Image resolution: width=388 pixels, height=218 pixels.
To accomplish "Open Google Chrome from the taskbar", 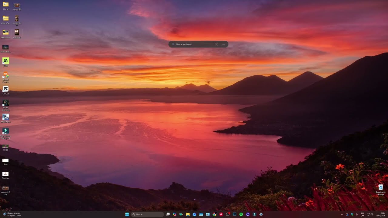I will click(214, 214).
